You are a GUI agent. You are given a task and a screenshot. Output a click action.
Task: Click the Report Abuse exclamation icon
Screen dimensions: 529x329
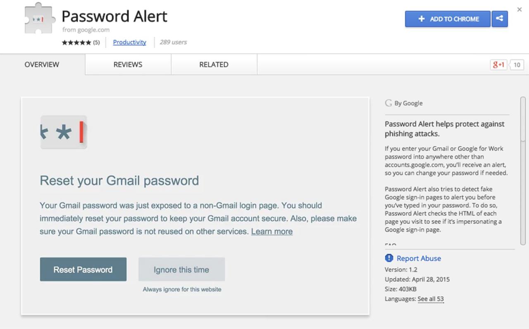pyautogui.click(x=389, y=258)
